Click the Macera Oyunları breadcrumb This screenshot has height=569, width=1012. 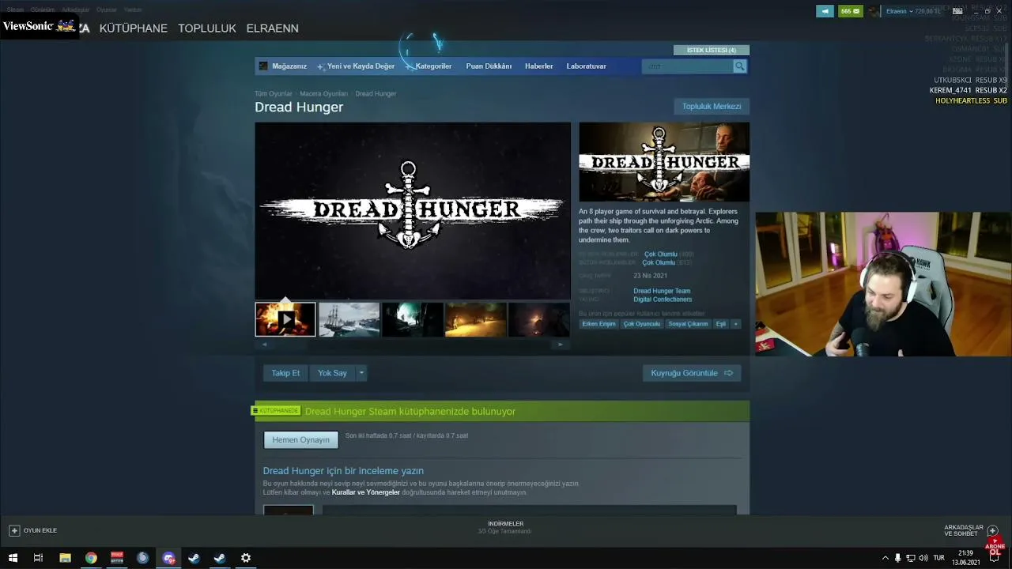(323, 94)
